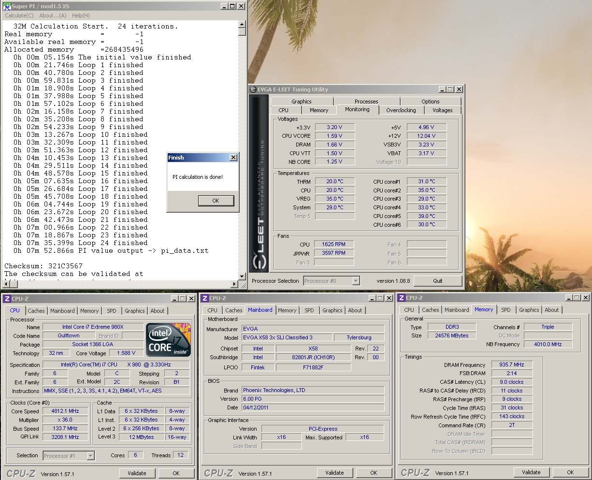
Task: Click Validate in the CPU-Z Memory window
Action: click(x=531, y=472)
